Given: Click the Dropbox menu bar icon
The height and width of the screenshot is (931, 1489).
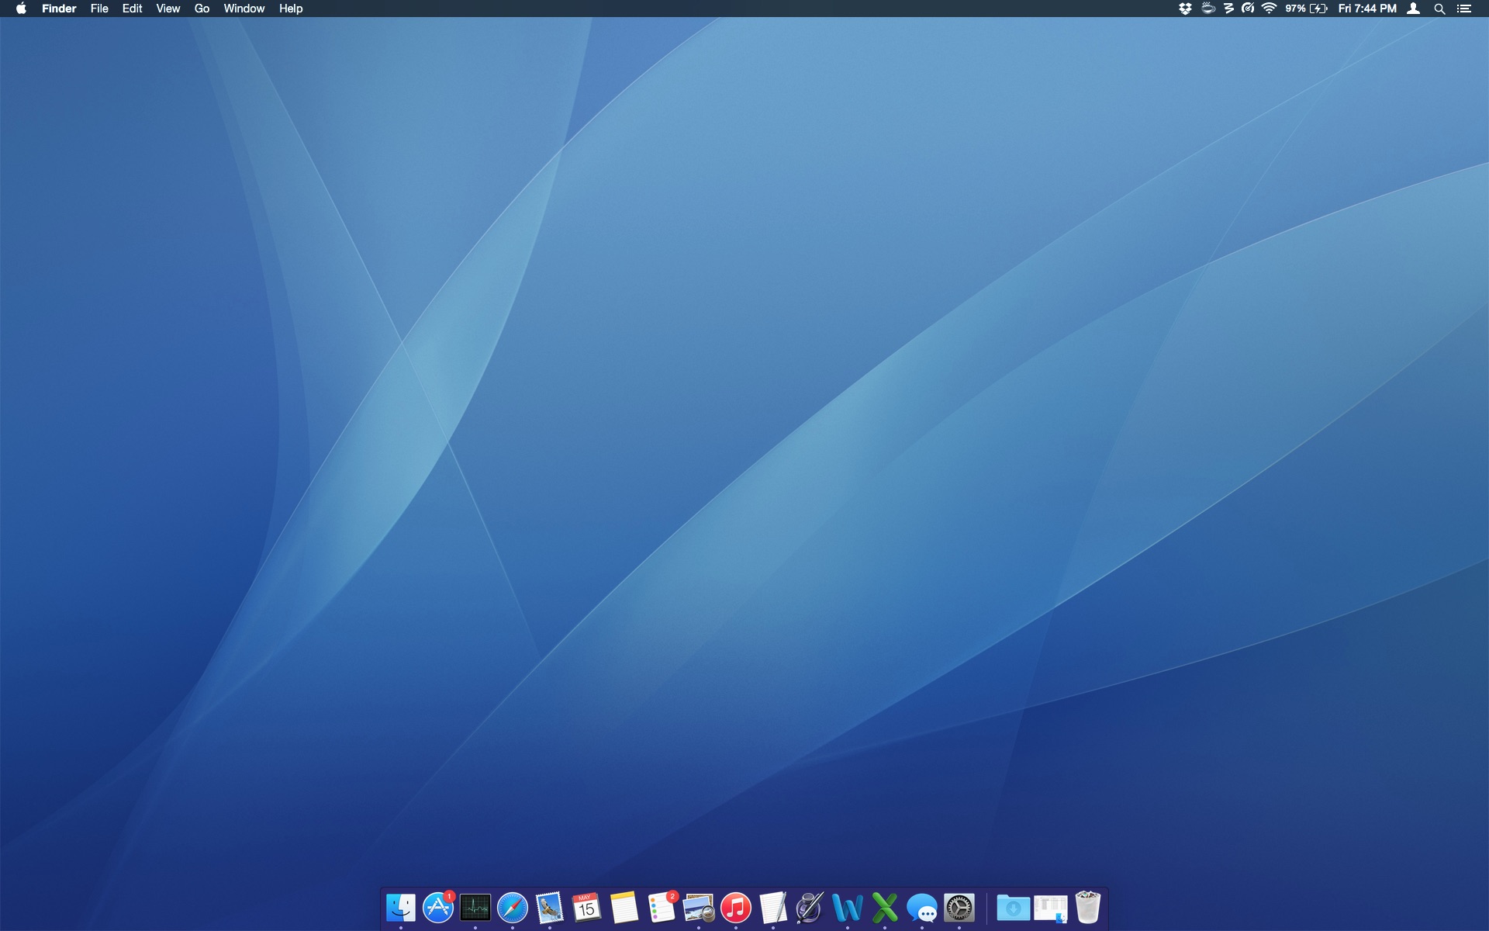Looking at the screenshot, I should pyautogui.click(x=1185, y=9).
